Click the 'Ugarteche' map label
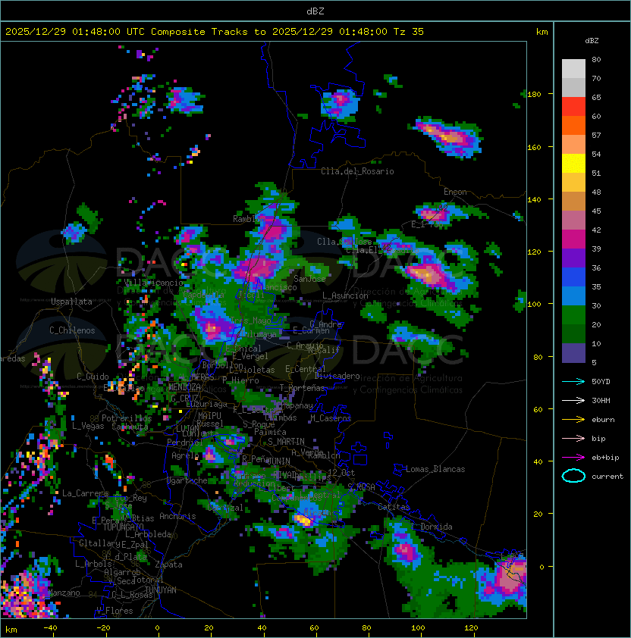Image resolution: width=631 pixels, height=638 pixels. pos(187,480)
